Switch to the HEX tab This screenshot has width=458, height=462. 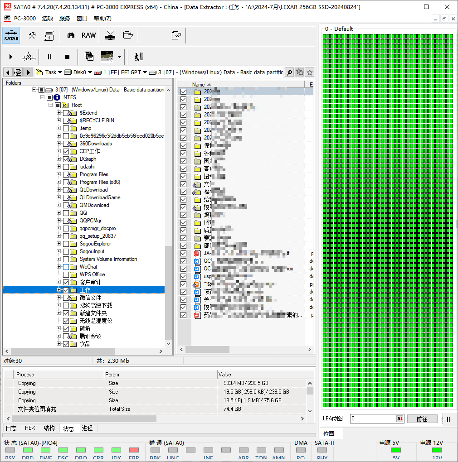pyautogui.click(x=30, y=428)
